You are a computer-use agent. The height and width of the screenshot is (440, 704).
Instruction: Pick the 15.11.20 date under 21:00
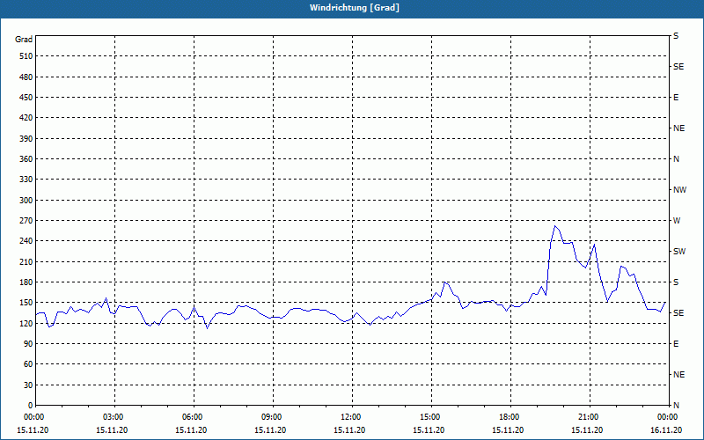587,430
